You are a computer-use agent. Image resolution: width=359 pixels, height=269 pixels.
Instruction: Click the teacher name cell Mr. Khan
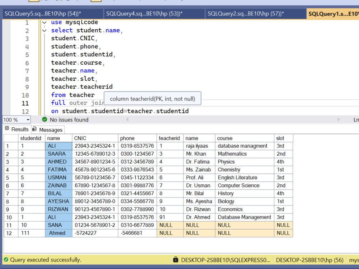pos(199,154)
